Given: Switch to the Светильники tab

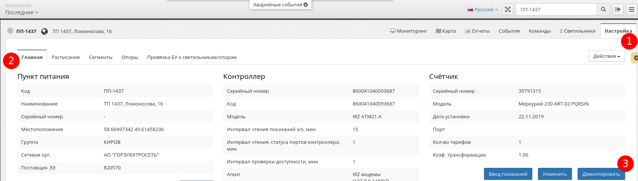Looking at the screenshot, I should coord(577,31).
